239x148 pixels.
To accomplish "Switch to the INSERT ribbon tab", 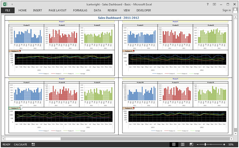I will (x=37, y=10).
